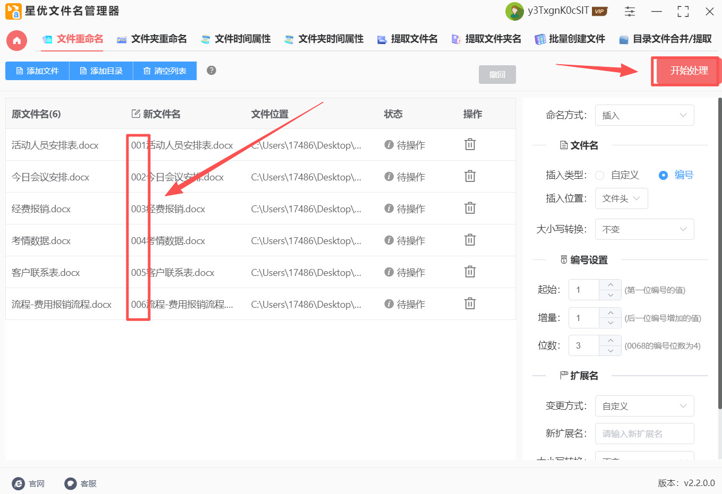Open the 插入位置 dropdown
The width and height of the screenshot is (722, 494).
622,198
